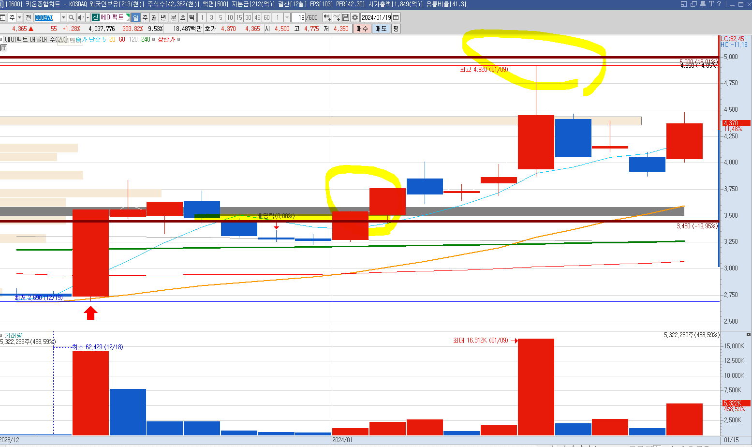Image resolution: width=752 pixels, height=447 pixels.
Task: Click the date field 2024/01/19
Action: coord(376,17)
